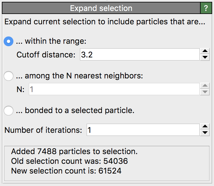Increment Number of iterations using up arrow

(205, 127)
